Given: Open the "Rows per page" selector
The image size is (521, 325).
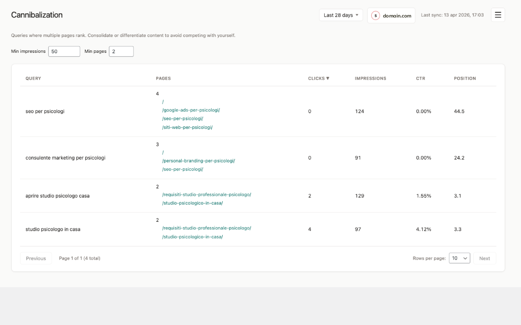Looking at the screenshot, I should (x=459, y=258).
